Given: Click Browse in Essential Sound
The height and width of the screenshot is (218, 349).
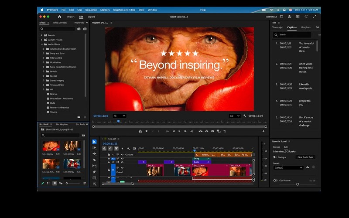Looking at the screenshot, I should coord(277,147).
